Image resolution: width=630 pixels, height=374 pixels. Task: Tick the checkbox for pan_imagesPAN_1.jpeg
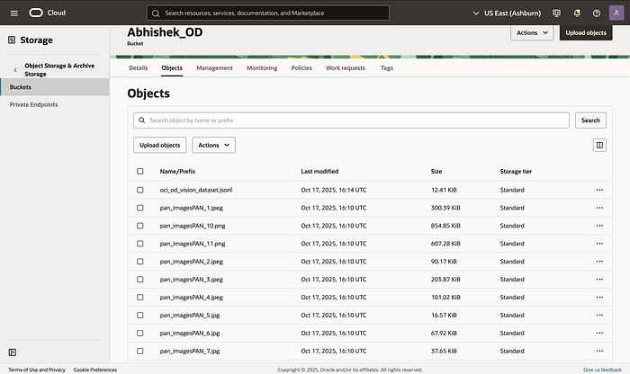(139, 208)
